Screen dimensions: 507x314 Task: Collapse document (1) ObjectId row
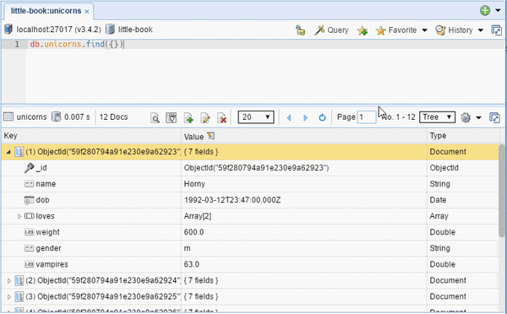[8, 152]
